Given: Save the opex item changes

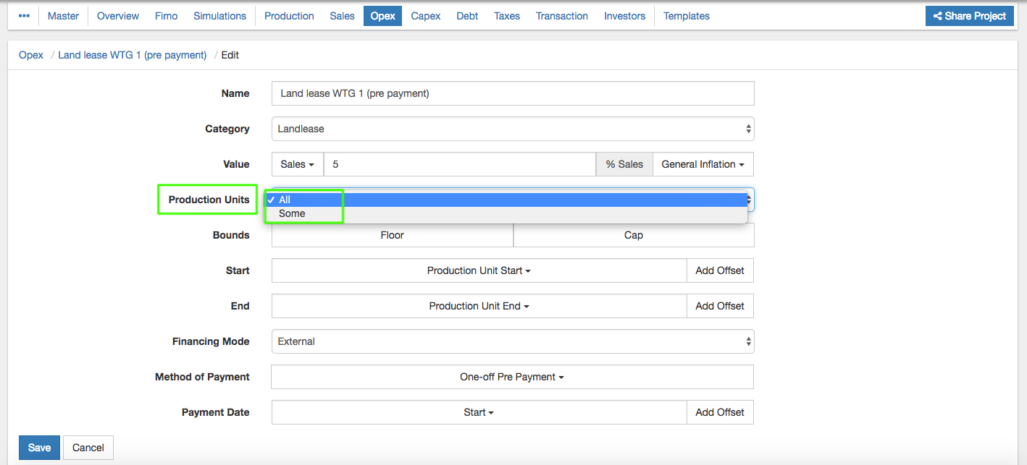Looking at the screenshot, I should pyautogui.click(x=39, y=448).
